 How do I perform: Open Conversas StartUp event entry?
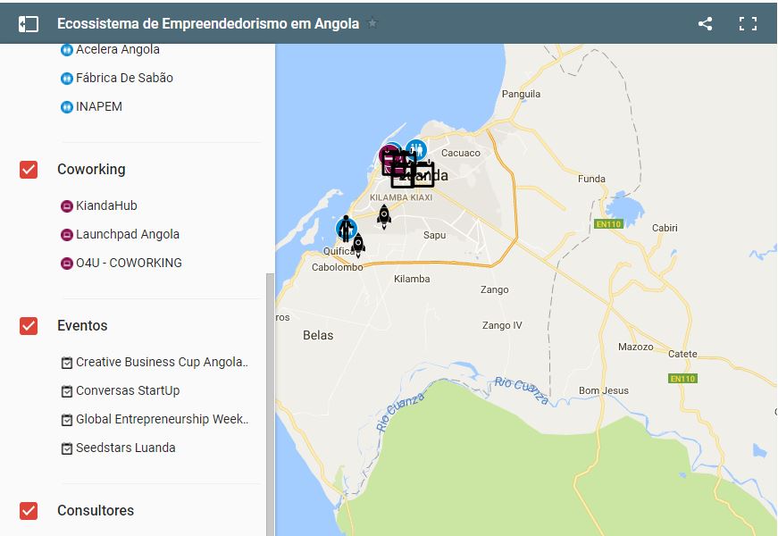[128, 391]
